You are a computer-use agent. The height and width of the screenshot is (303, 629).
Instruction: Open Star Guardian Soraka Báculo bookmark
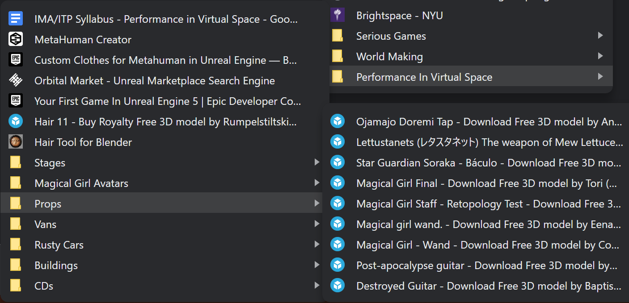coord(476,163)
